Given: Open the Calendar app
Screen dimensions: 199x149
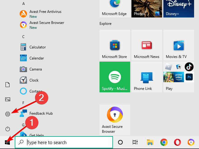Looking at the screenshot, I should pyautogui.click(x=36, y=58).
